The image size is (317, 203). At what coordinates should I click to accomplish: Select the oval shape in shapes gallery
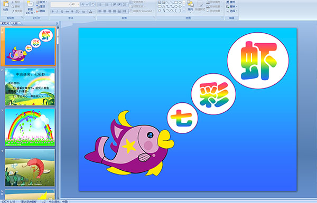[180, 3]
